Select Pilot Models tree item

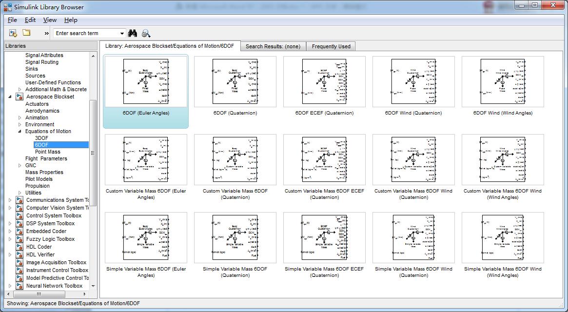(39, 179)
